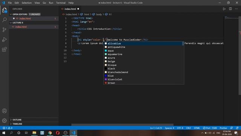Open the Extensions view

pyautogui.click(x=4, y=49)
